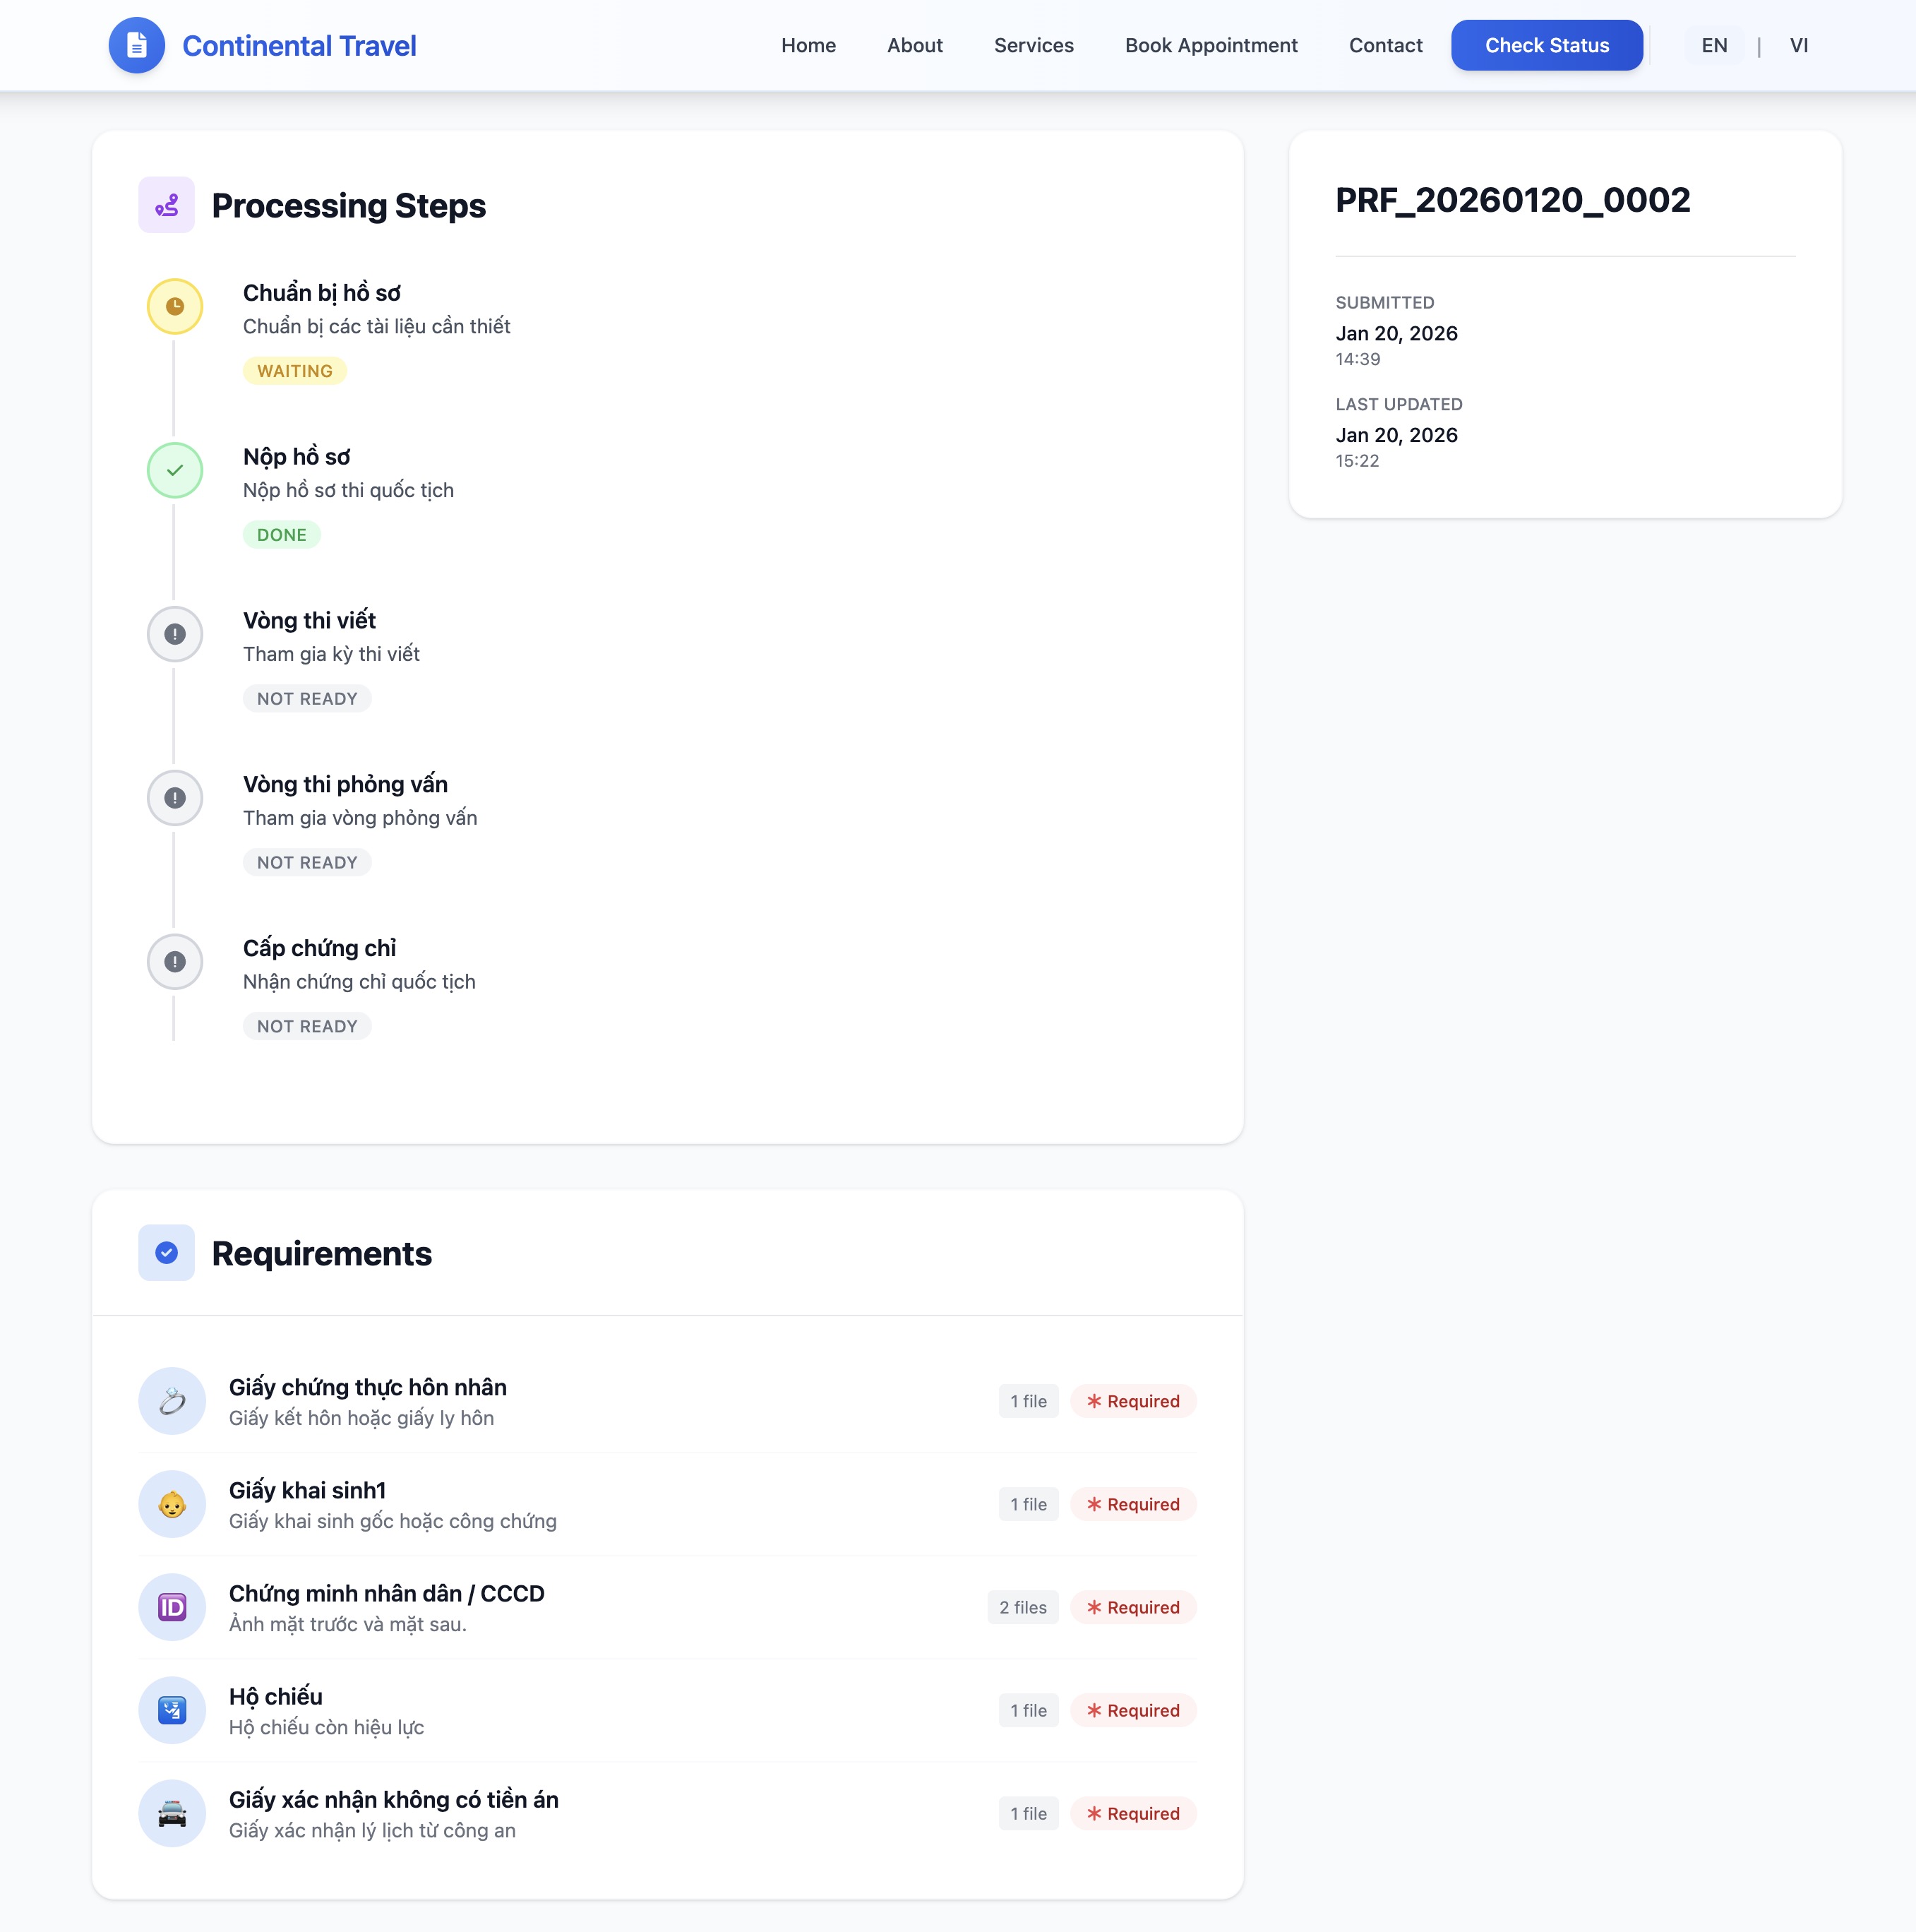Click the clock icon for Chuẩn bị hồ sơ
This screenshot has width=1916, height=1932.
click(x=175, y=306)
